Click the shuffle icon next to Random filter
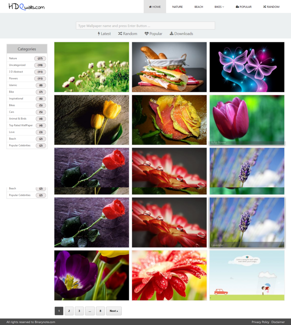291x325 pixels. pos(120,34)
